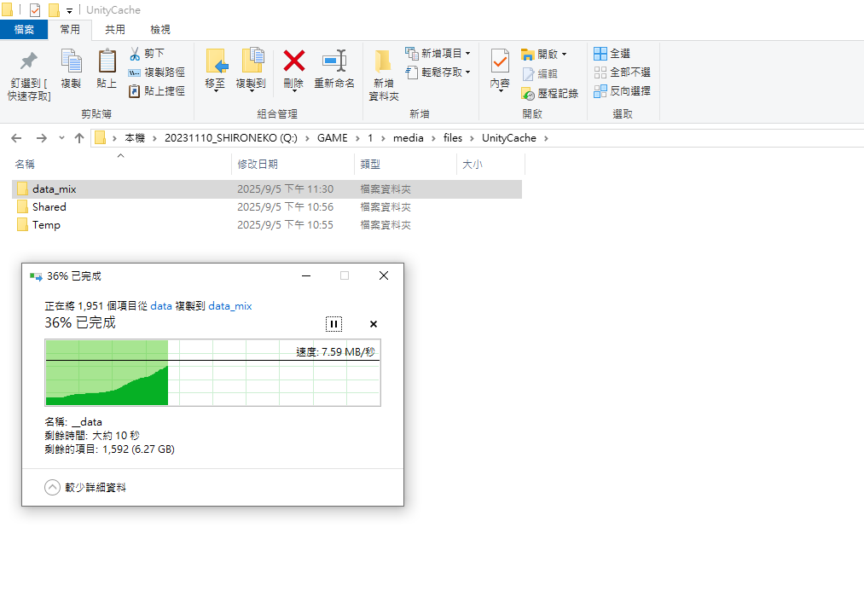Select the Temp folder
The image size is (864, 591).
pos(267,225)
